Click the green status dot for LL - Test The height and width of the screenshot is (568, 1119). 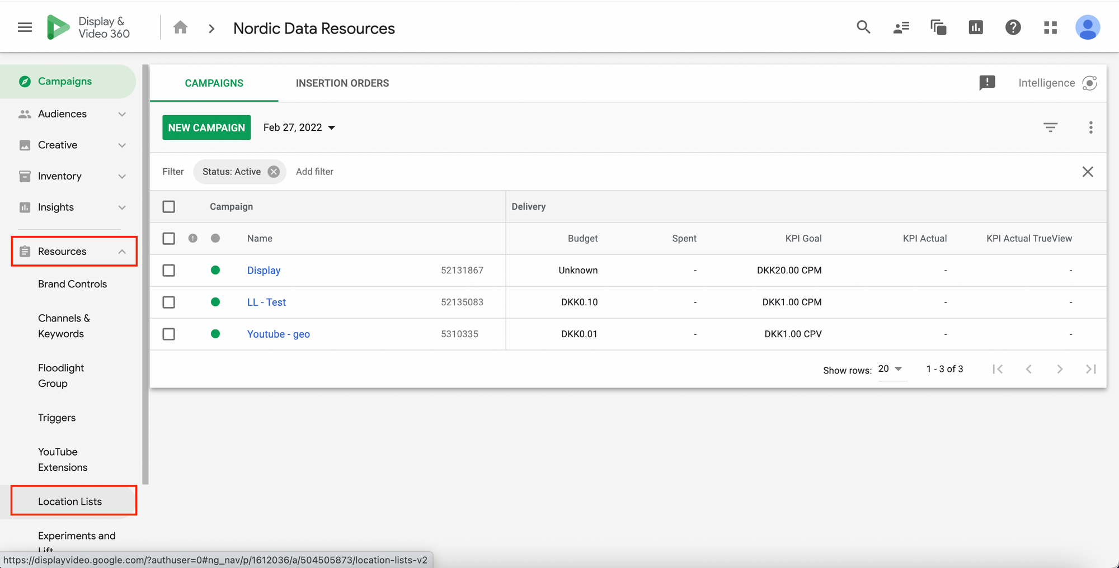215,302
